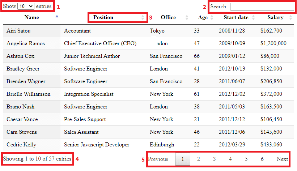
Task: Go to last page number 6
Action: [x=262, y=159]
